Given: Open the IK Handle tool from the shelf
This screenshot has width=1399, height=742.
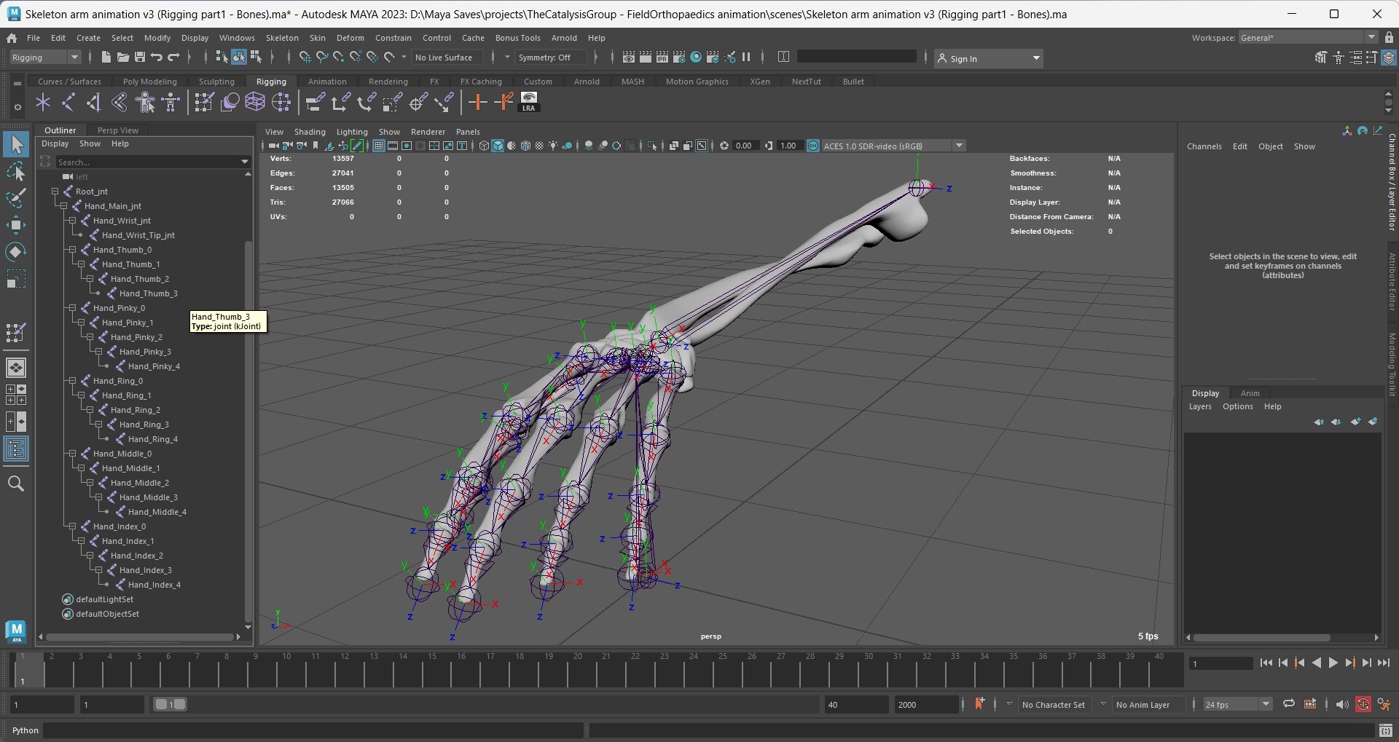Looking at the screenshot, I should 68,102.
